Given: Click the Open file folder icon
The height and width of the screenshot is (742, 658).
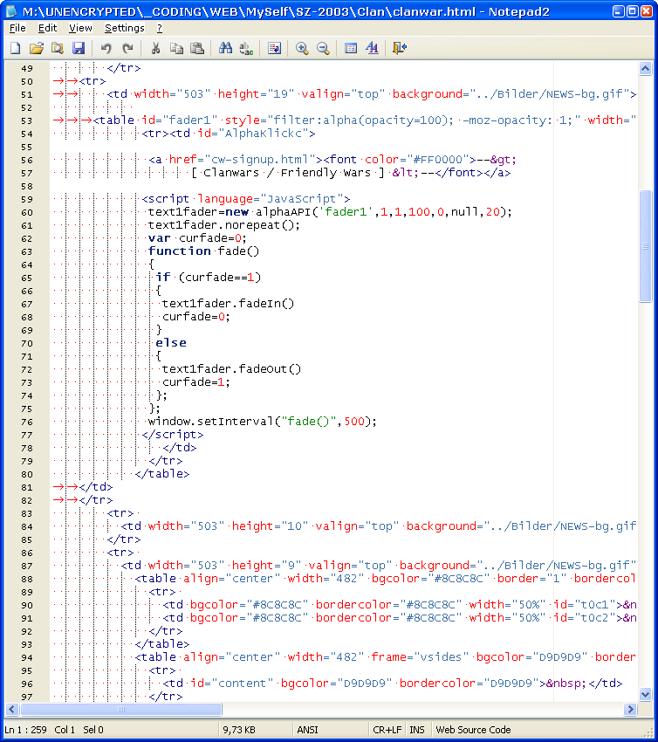Looking at the screenshot, I should tap(36, 48).
